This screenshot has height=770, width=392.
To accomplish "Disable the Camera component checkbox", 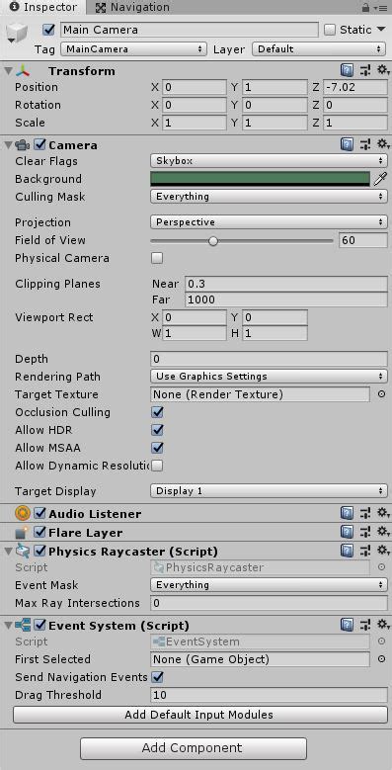I will [x=39, y=145].
